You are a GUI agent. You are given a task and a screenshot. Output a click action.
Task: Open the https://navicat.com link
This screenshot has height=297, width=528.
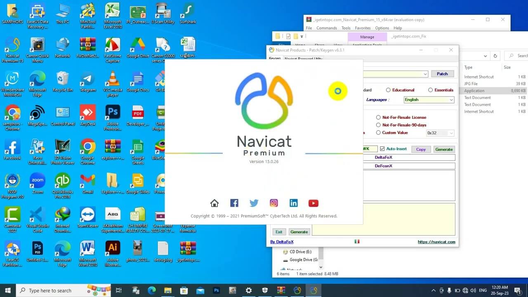[436, 242]
